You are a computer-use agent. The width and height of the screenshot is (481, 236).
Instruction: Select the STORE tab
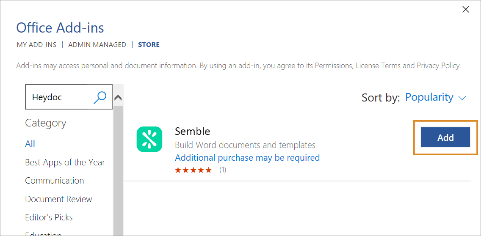pos(149,45)
